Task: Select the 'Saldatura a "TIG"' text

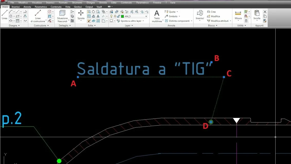Action: [x=145, y=68]
